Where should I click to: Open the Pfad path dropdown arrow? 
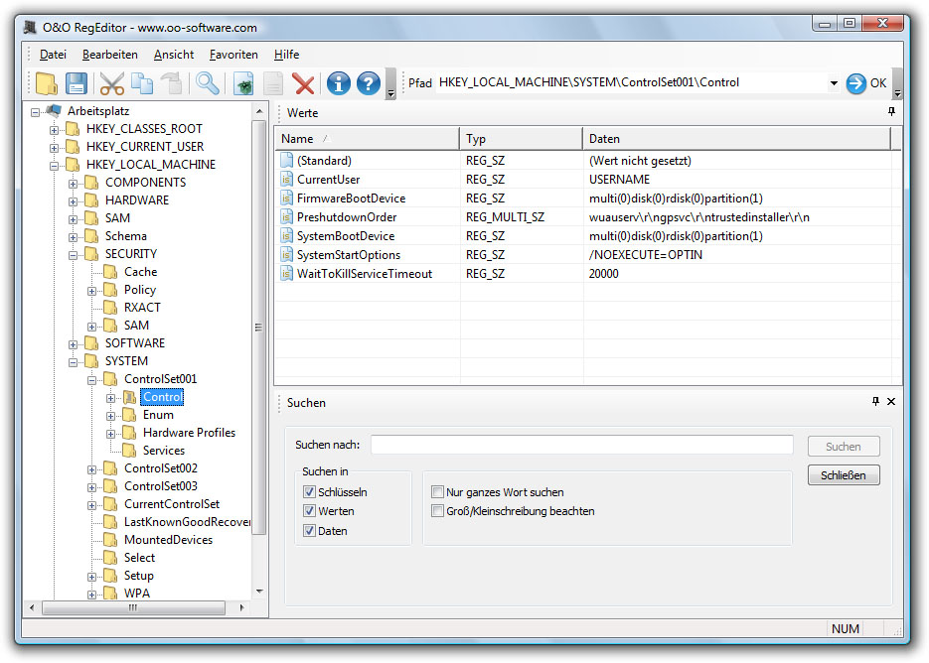pyautogui.click(x=834, y=83)
